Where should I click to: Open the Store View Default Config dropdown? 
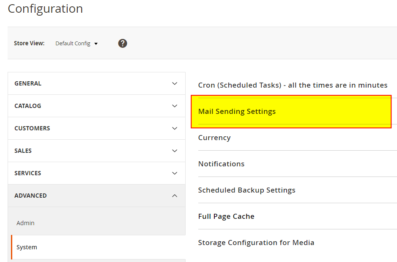coord(77,44)
